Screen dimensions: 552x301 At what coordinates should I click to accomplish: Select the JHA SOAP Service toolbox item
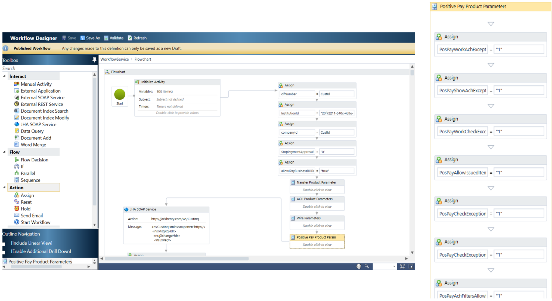point(38,124)
